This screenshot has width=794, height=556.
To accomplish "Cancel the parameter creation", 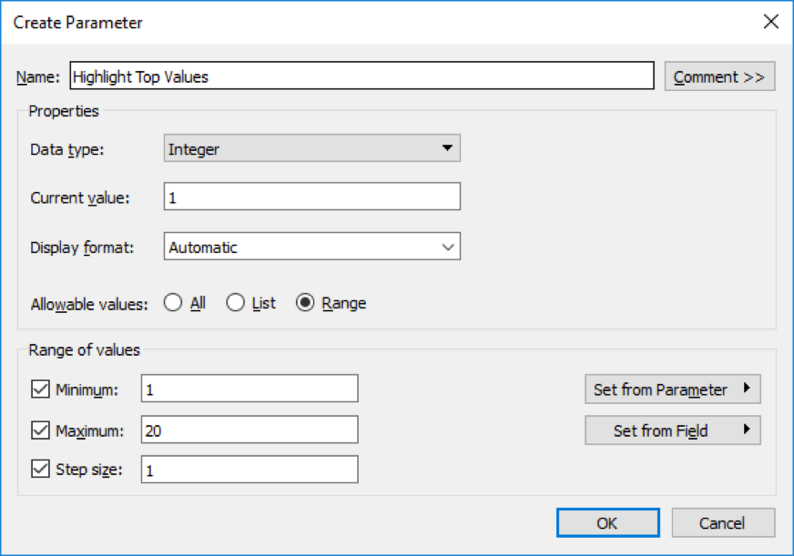I will point(723,522).
